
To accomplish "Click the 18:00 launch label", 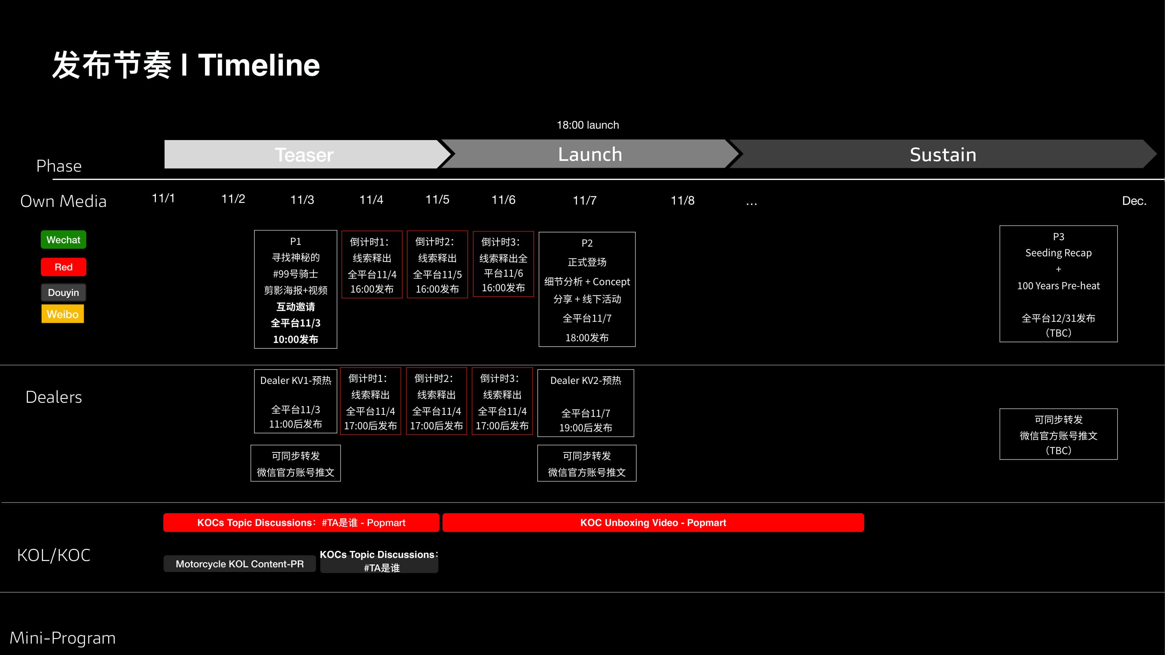I will [x=587, y=125].
